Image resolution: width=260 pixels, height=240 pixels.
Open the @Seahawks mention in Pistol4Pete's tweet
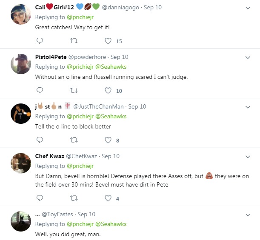click(x=111, y=67)
